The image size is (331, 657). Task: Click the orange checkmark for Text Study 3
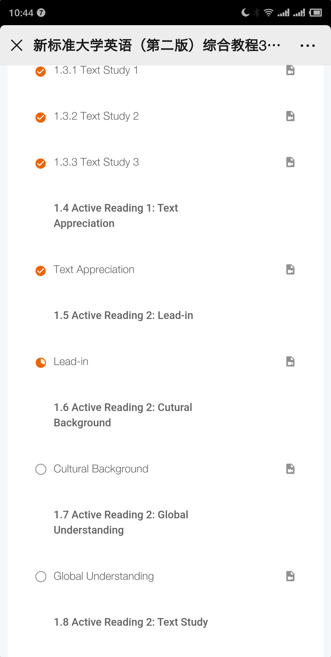[41, 163]
